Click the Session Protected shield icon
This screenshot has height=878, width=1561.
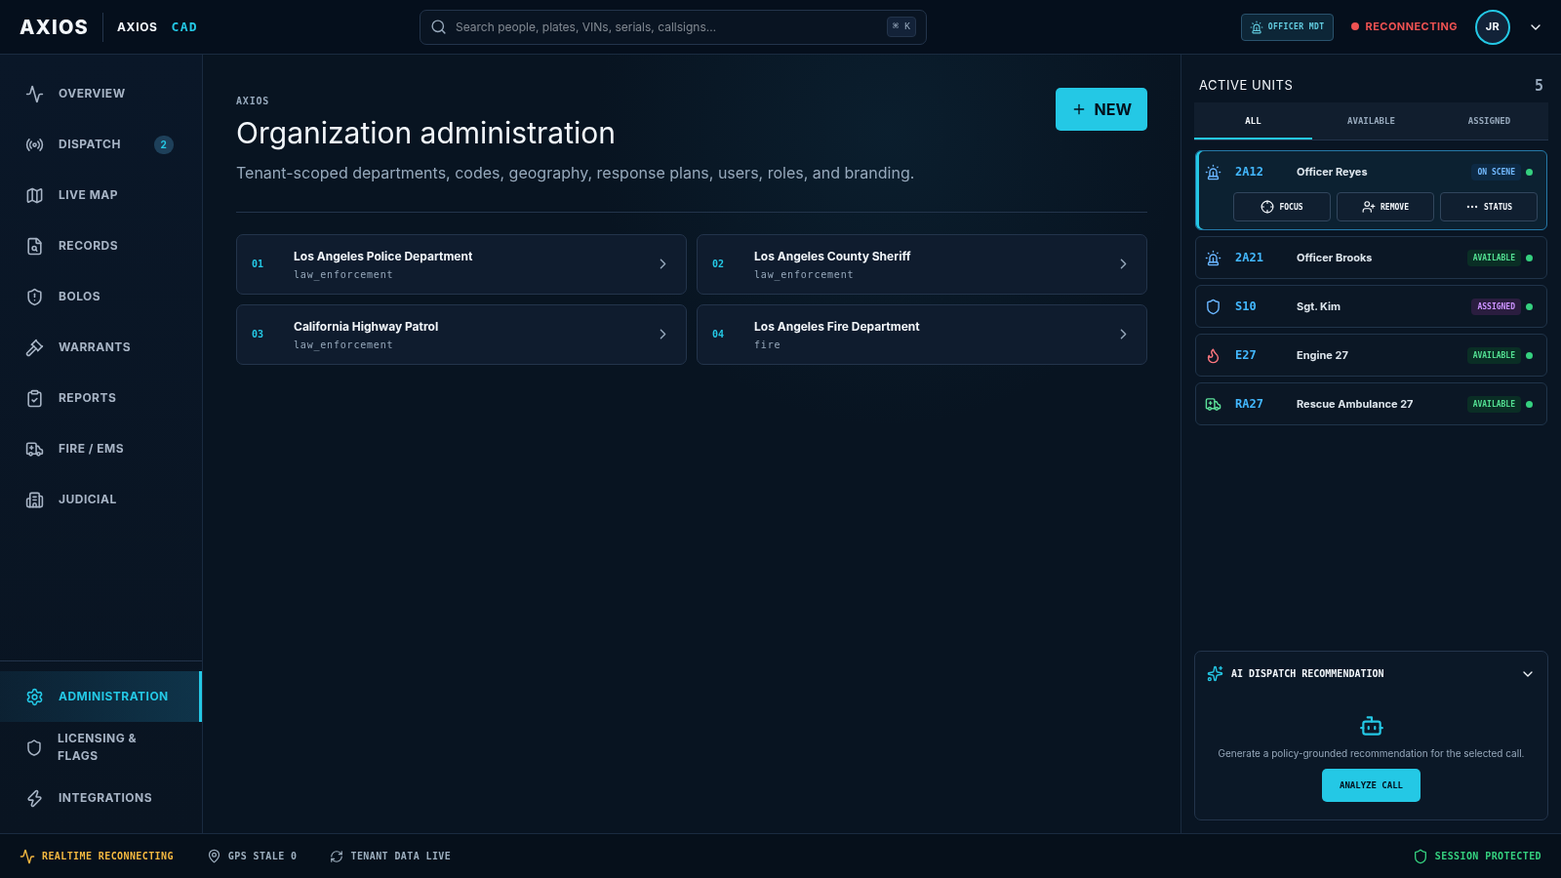pos(1421,857)
